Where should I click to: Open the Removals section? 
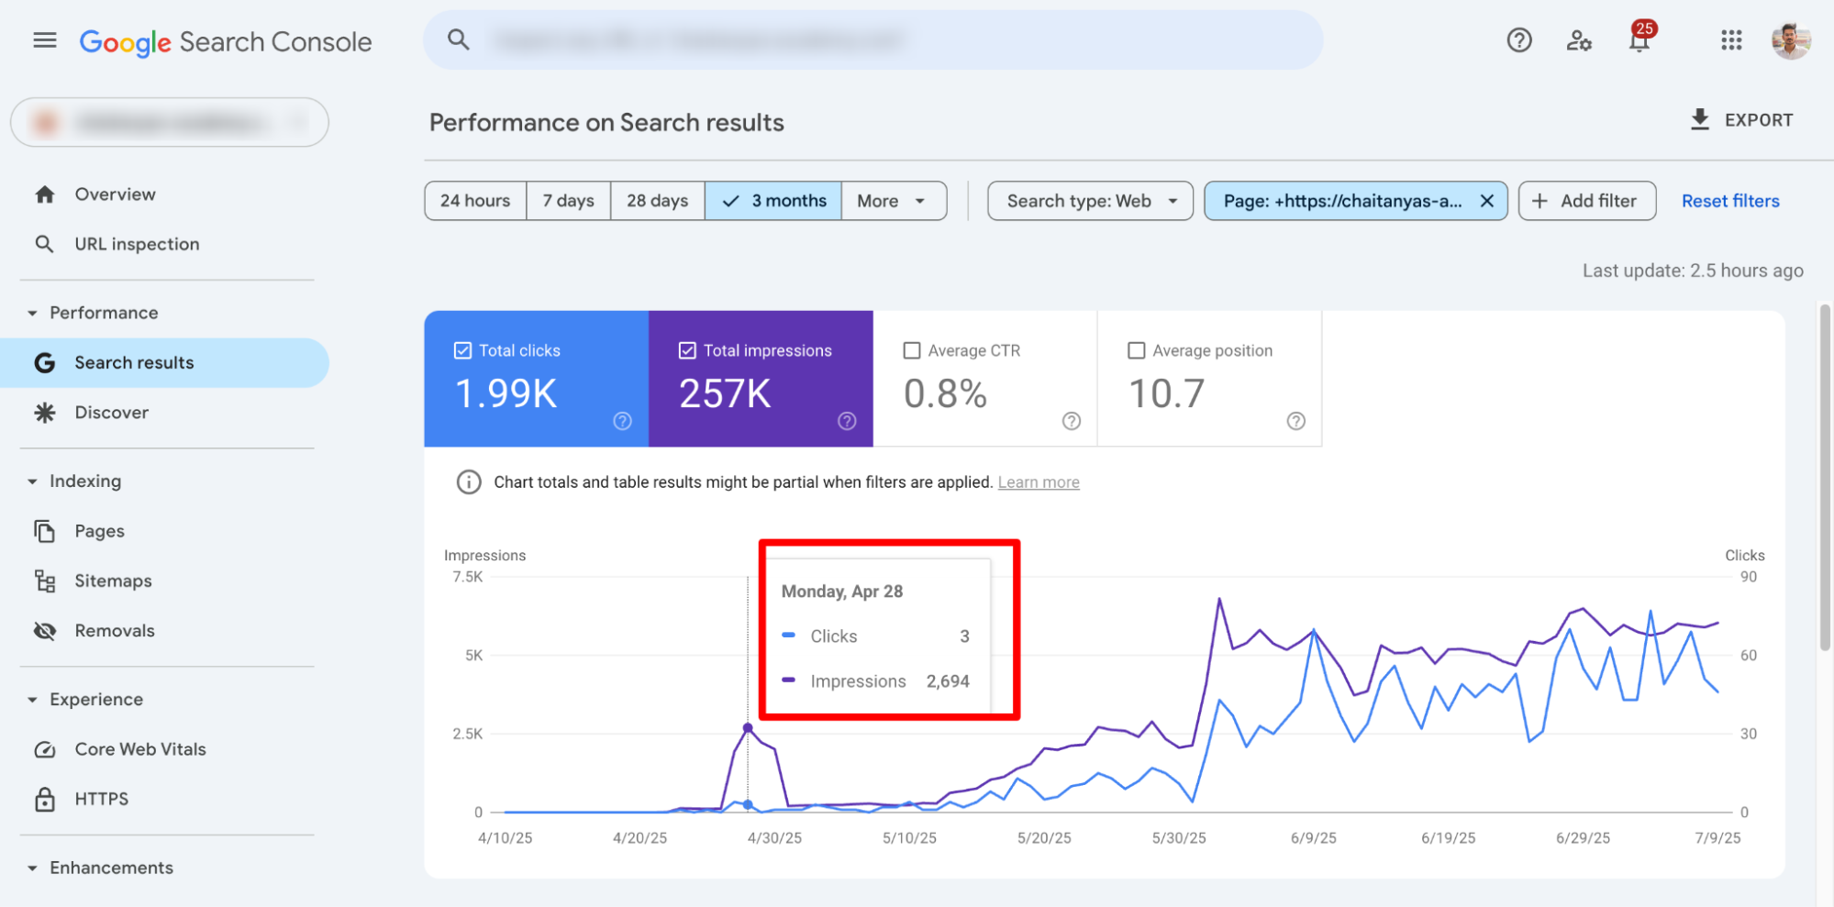pyautogui.click(x=115, y=630)
